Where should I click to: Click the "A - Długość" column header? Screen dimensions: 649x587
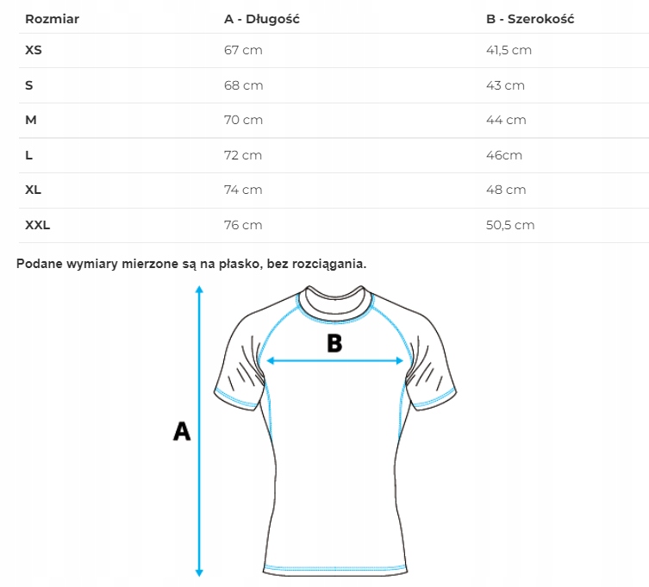click(x=261, y=19)
